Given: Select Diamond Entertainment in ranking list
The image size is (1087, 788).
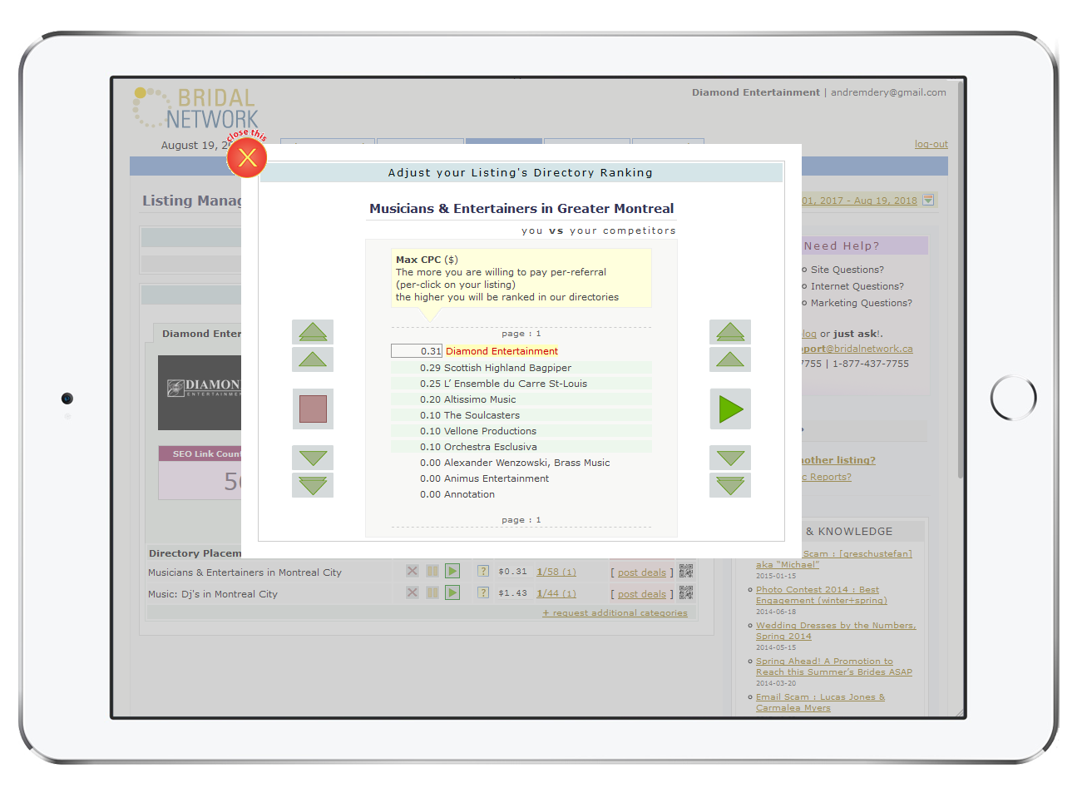Looking at the screenshot, I should [x=502, y=351].
